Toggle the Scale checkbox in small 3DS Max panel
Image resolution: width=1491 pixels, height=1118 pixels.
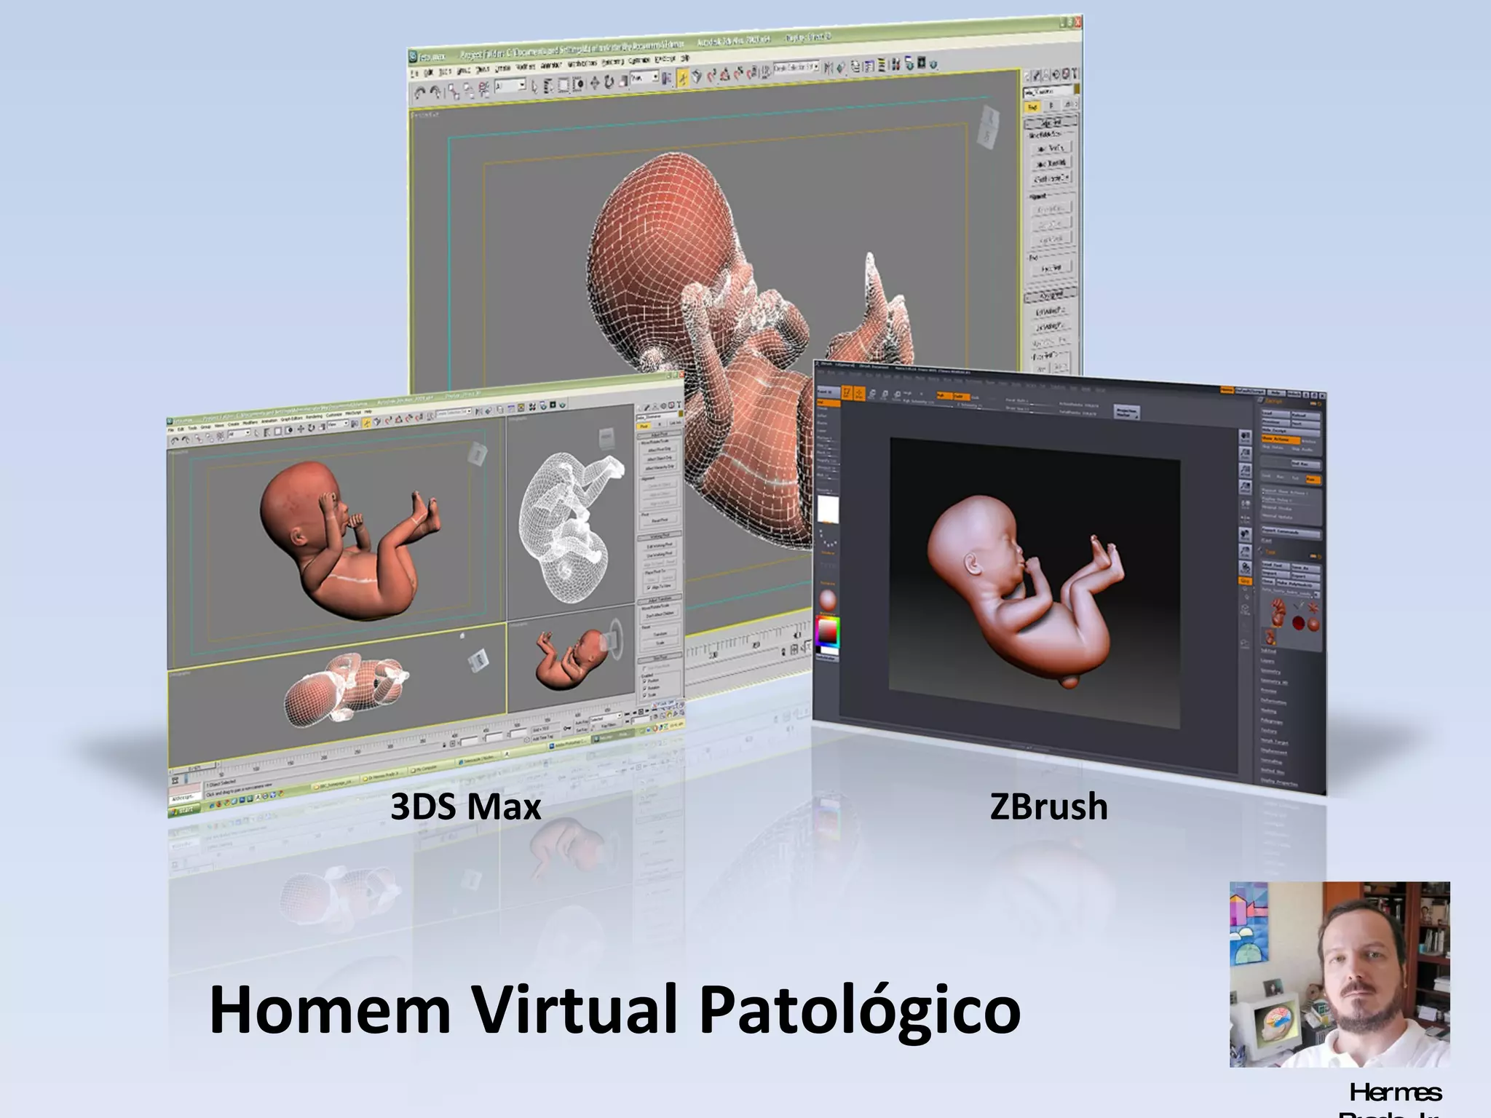(x=645, y=695)
